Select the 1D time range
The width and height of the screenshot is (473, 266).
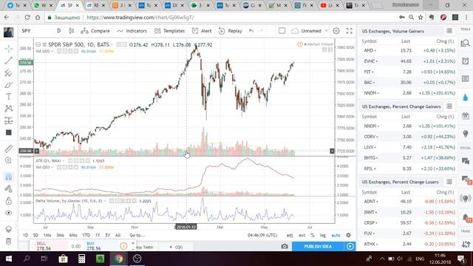[25, 235]
